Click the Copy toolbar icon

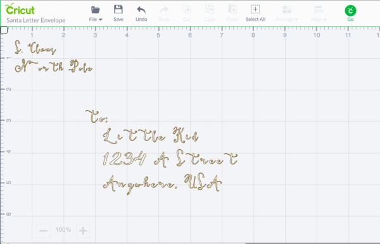point(210,9)
